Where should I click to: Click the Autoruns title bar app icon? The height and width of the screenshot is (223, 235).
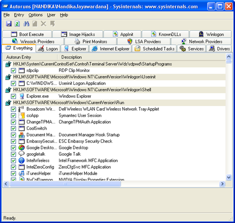pos(6,7)
